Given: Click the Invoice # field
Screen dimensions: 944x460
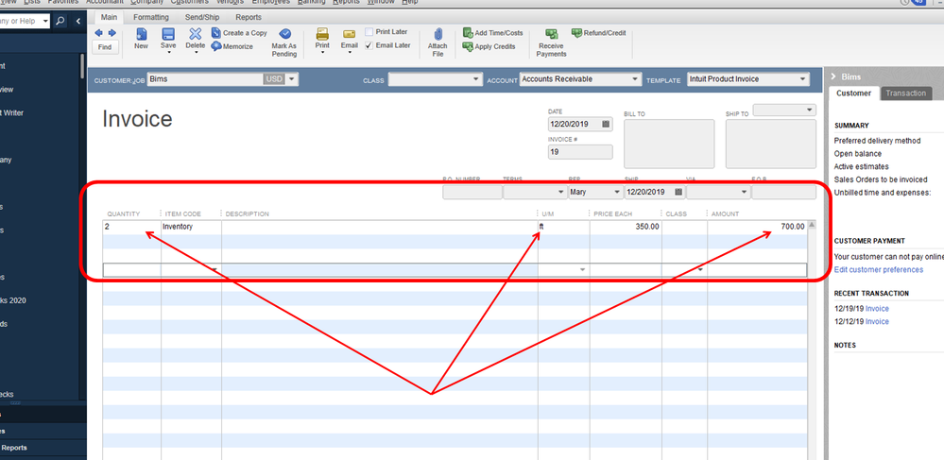Looking at the screenshot, I should (x=580, y=152).
